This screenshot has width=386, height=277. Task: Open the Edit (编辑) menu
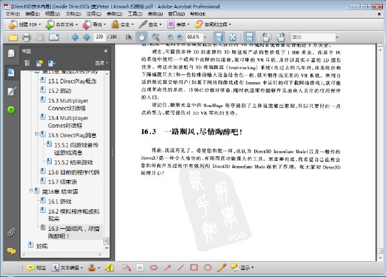point(32,14)
